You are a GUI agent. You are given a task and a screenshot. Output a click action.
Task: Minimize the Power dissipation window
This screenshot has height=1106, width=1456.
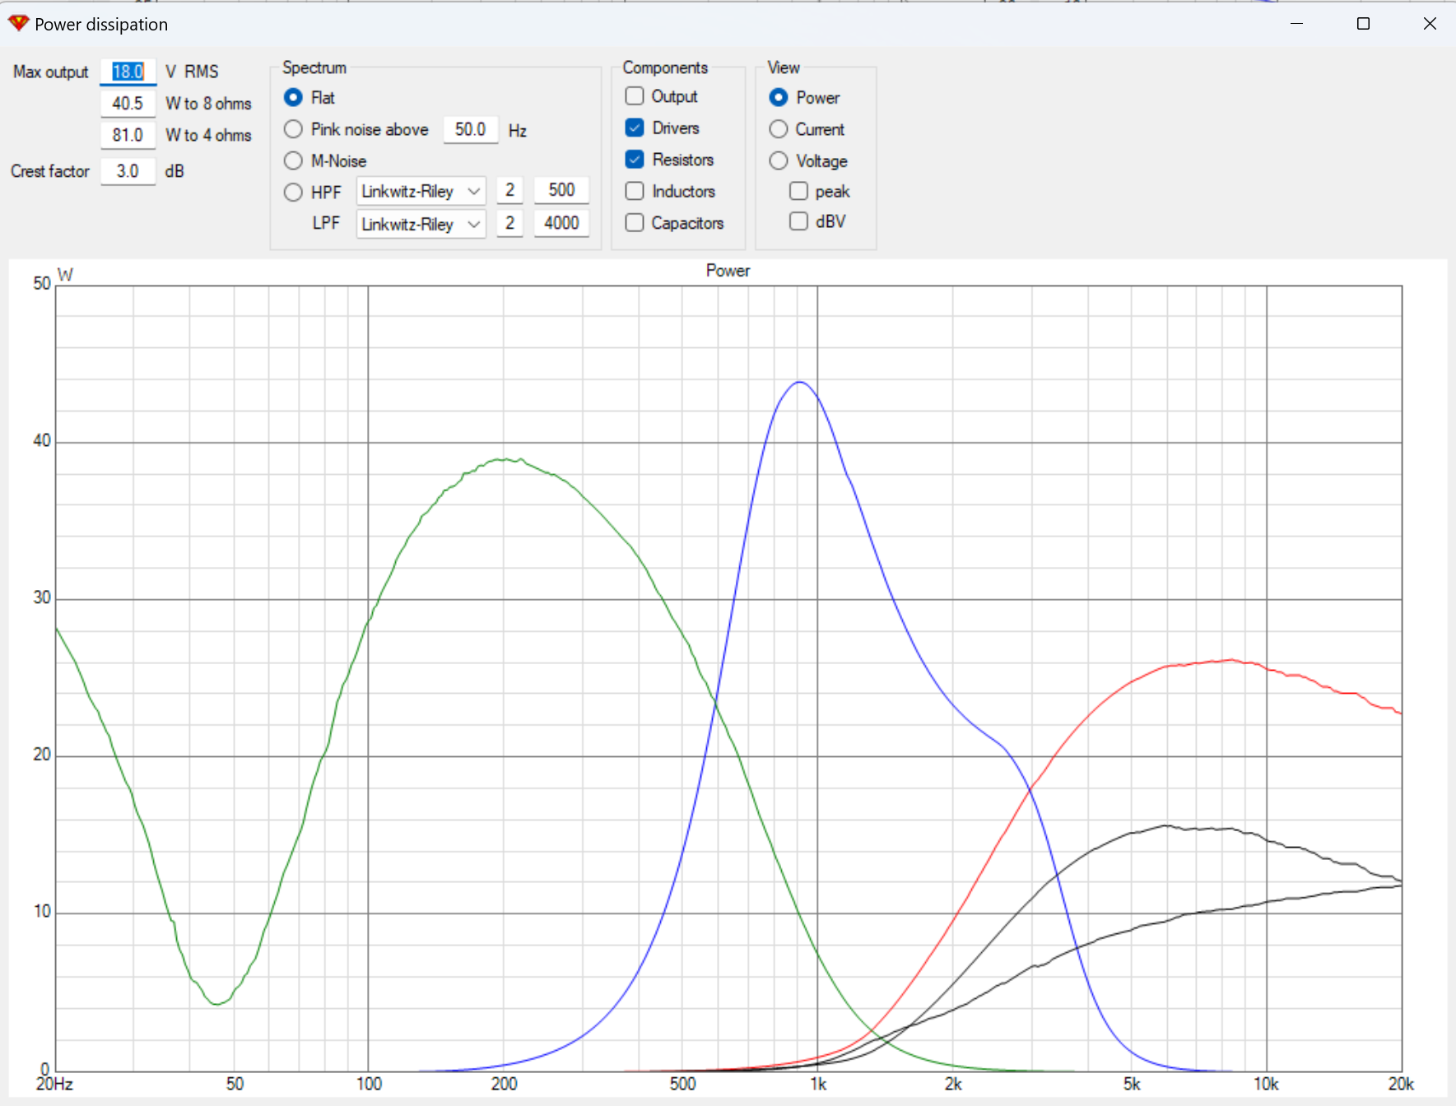point(1296,24)
